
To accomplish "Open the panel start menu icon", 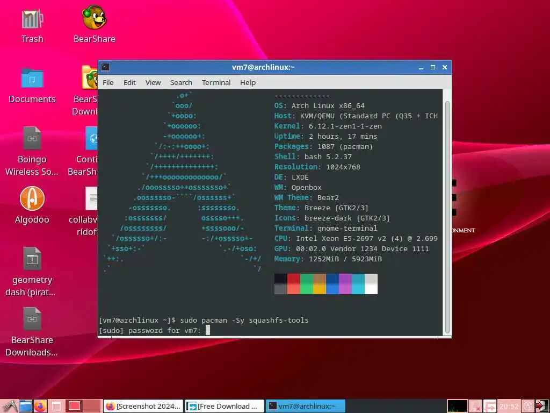I will tap(10, 406).
